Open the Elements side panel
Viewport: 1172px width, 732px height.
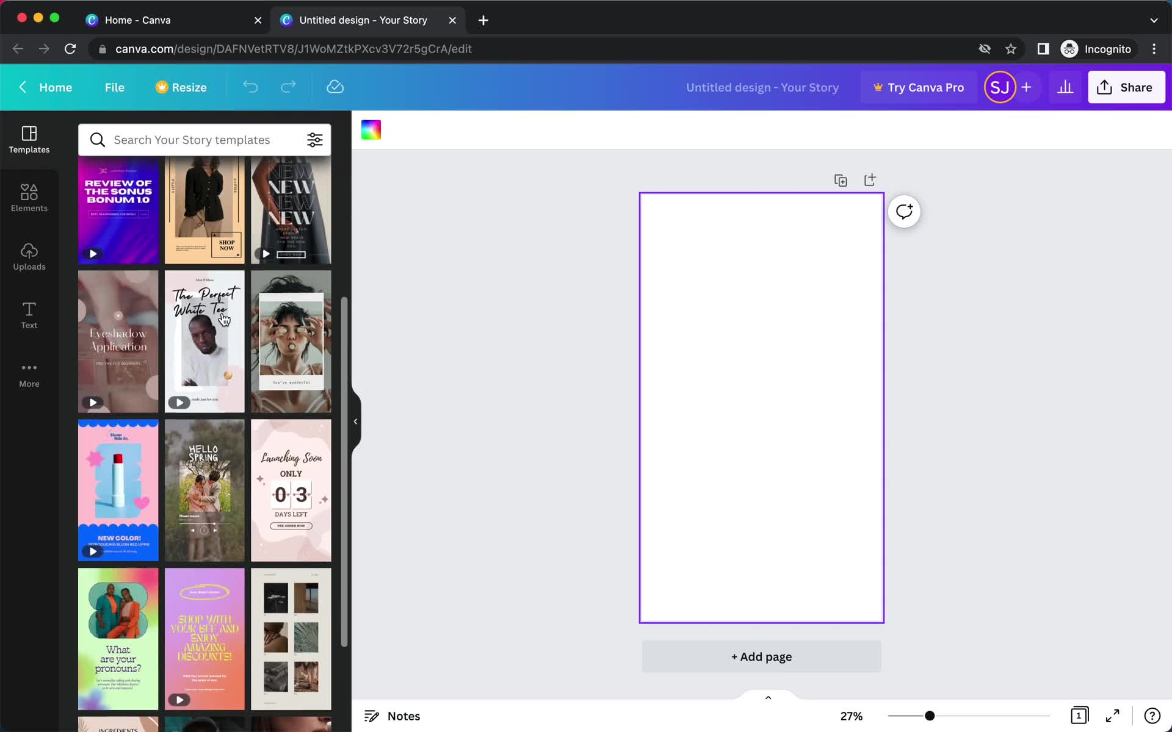coord(29,198)
